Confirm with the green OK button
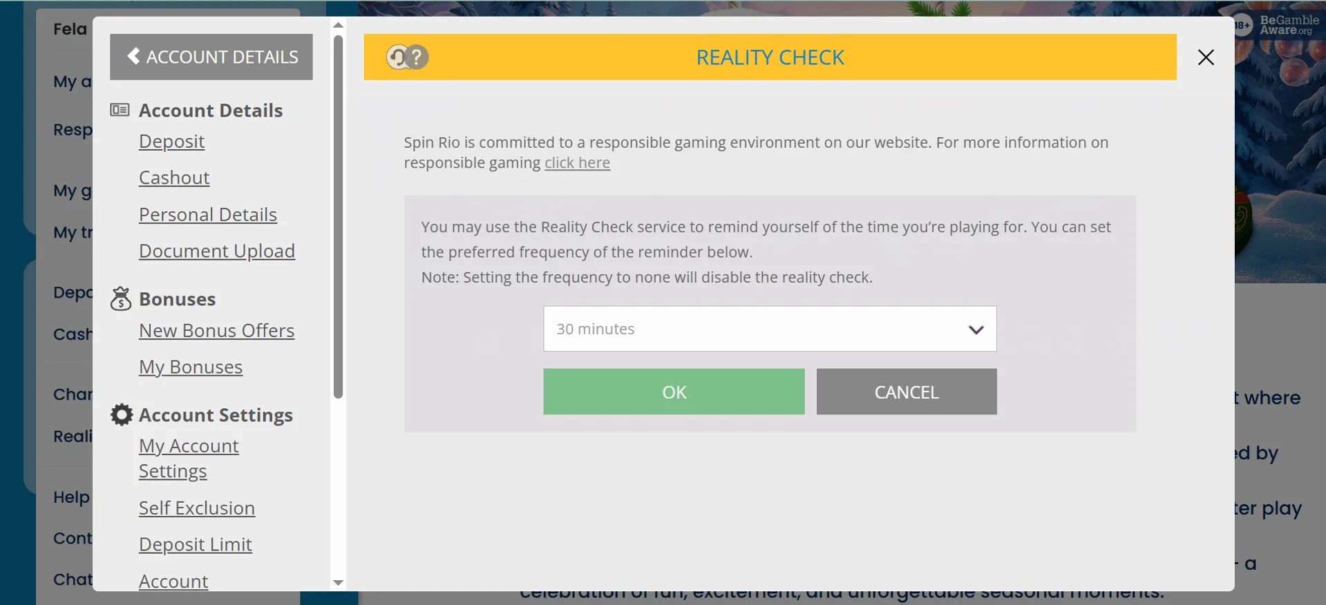 [x=674, y=392]
